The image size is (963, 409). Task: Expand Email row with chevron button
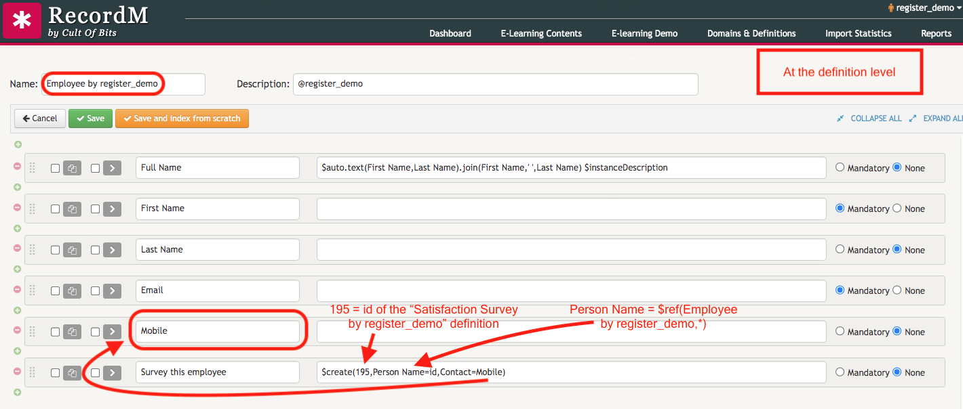pos(112,290)
